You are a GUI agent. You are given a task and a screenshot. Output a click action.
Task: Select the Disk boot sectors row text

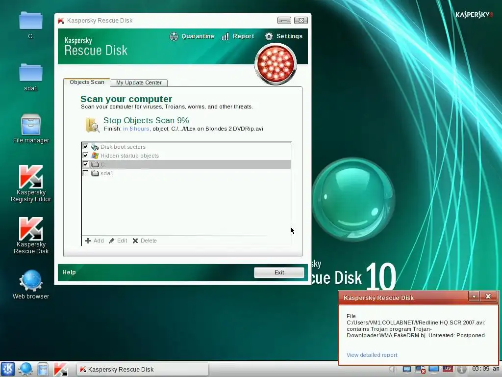(123, 147)
